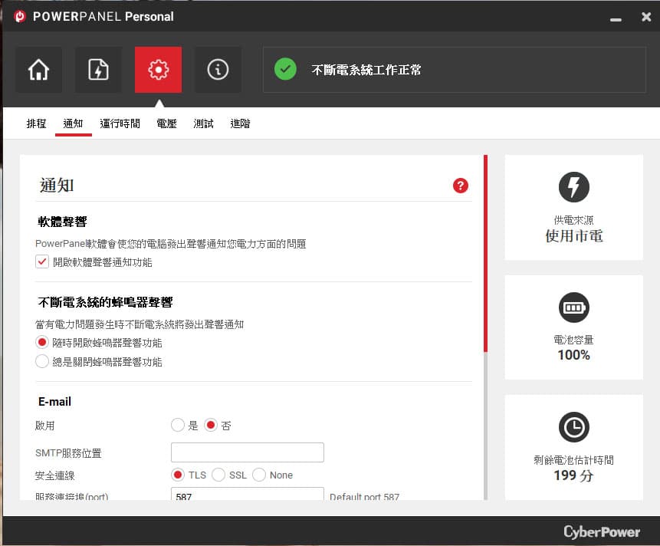Click the power source lightning bolt icon
The image size is (660, 546).
(x=573, y=187)
